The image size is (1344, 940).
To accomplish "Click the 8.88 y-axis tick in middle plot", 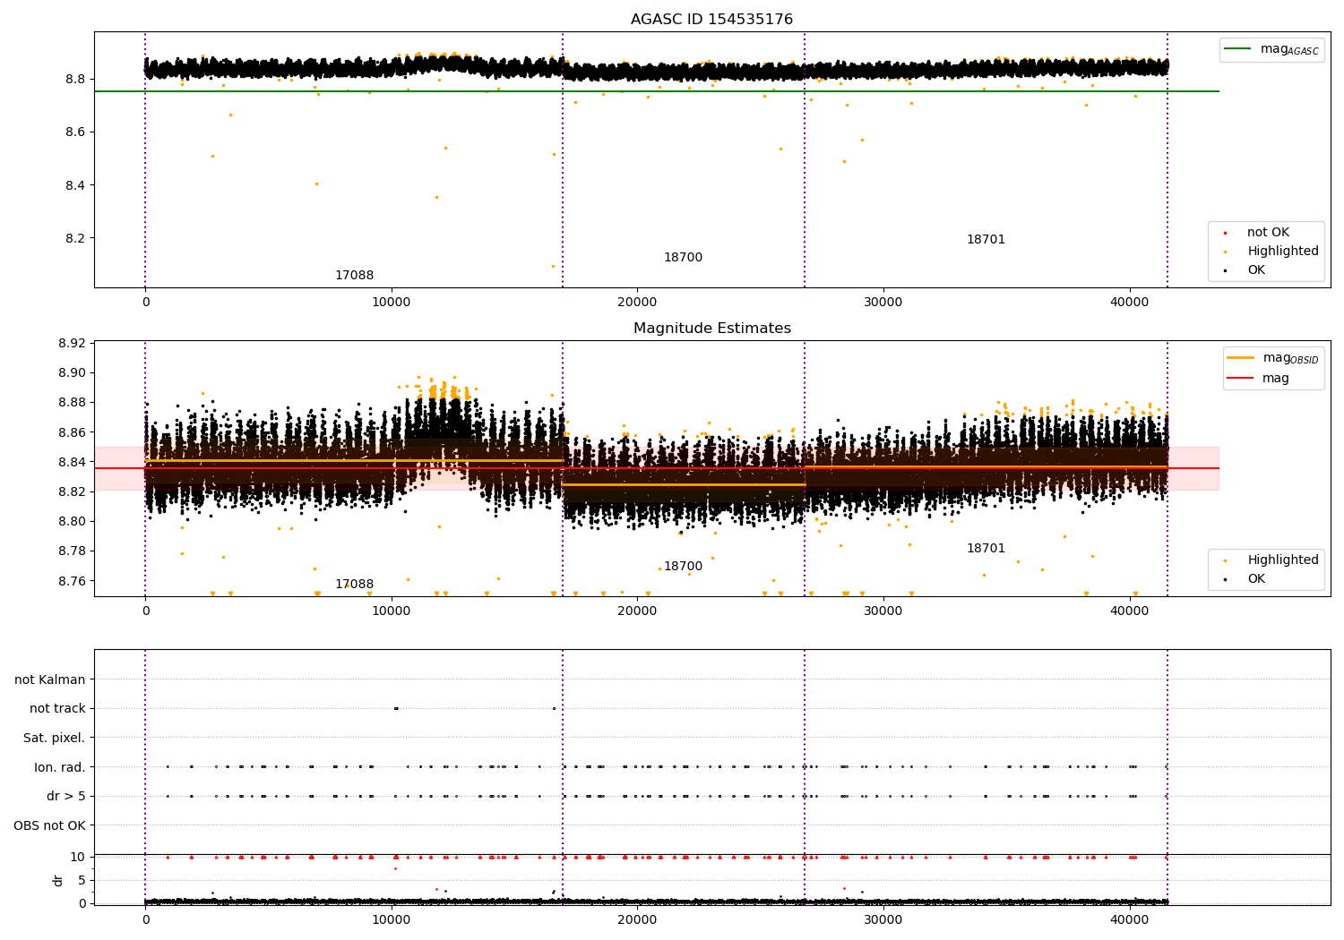I will click(x=72, y=403).
